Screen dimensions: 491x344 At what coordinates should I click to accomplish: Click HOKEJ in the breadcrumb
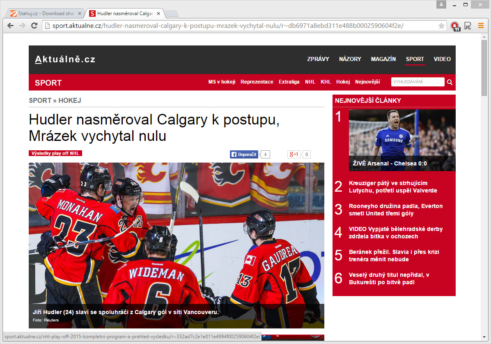pyautogui.click(x=69, y=101)
